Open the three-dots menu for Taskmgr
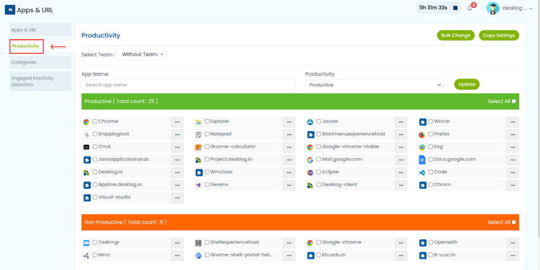The image size is (540, 270). 177,243
